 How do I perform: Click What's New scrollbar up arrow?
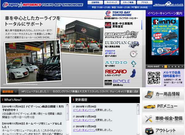(67, 105)
